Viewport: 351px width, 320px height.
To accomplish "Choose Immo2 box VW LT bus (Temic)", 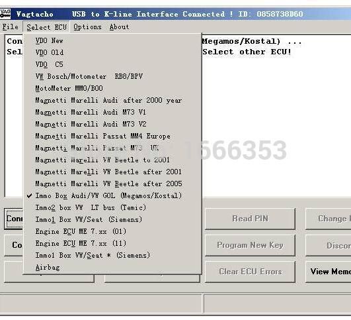I will pyautogui.click(x=112, y=207).
